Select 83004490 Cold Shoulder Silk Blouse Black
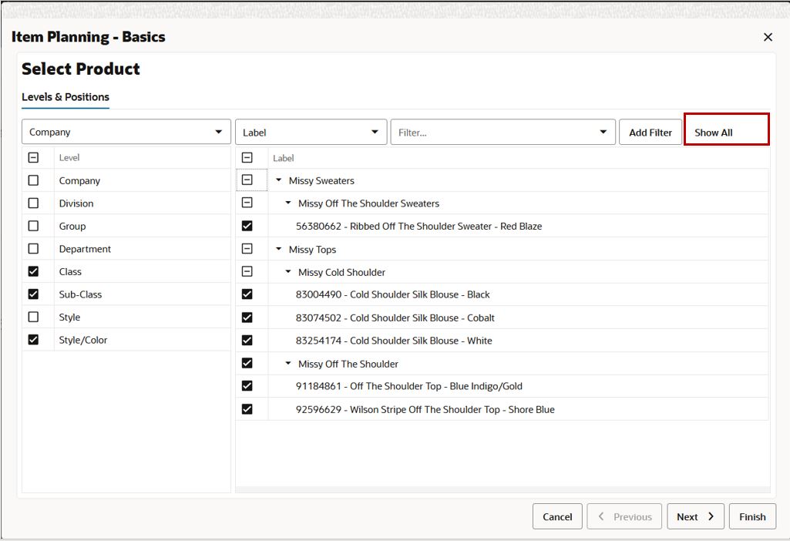 (392, 294)
